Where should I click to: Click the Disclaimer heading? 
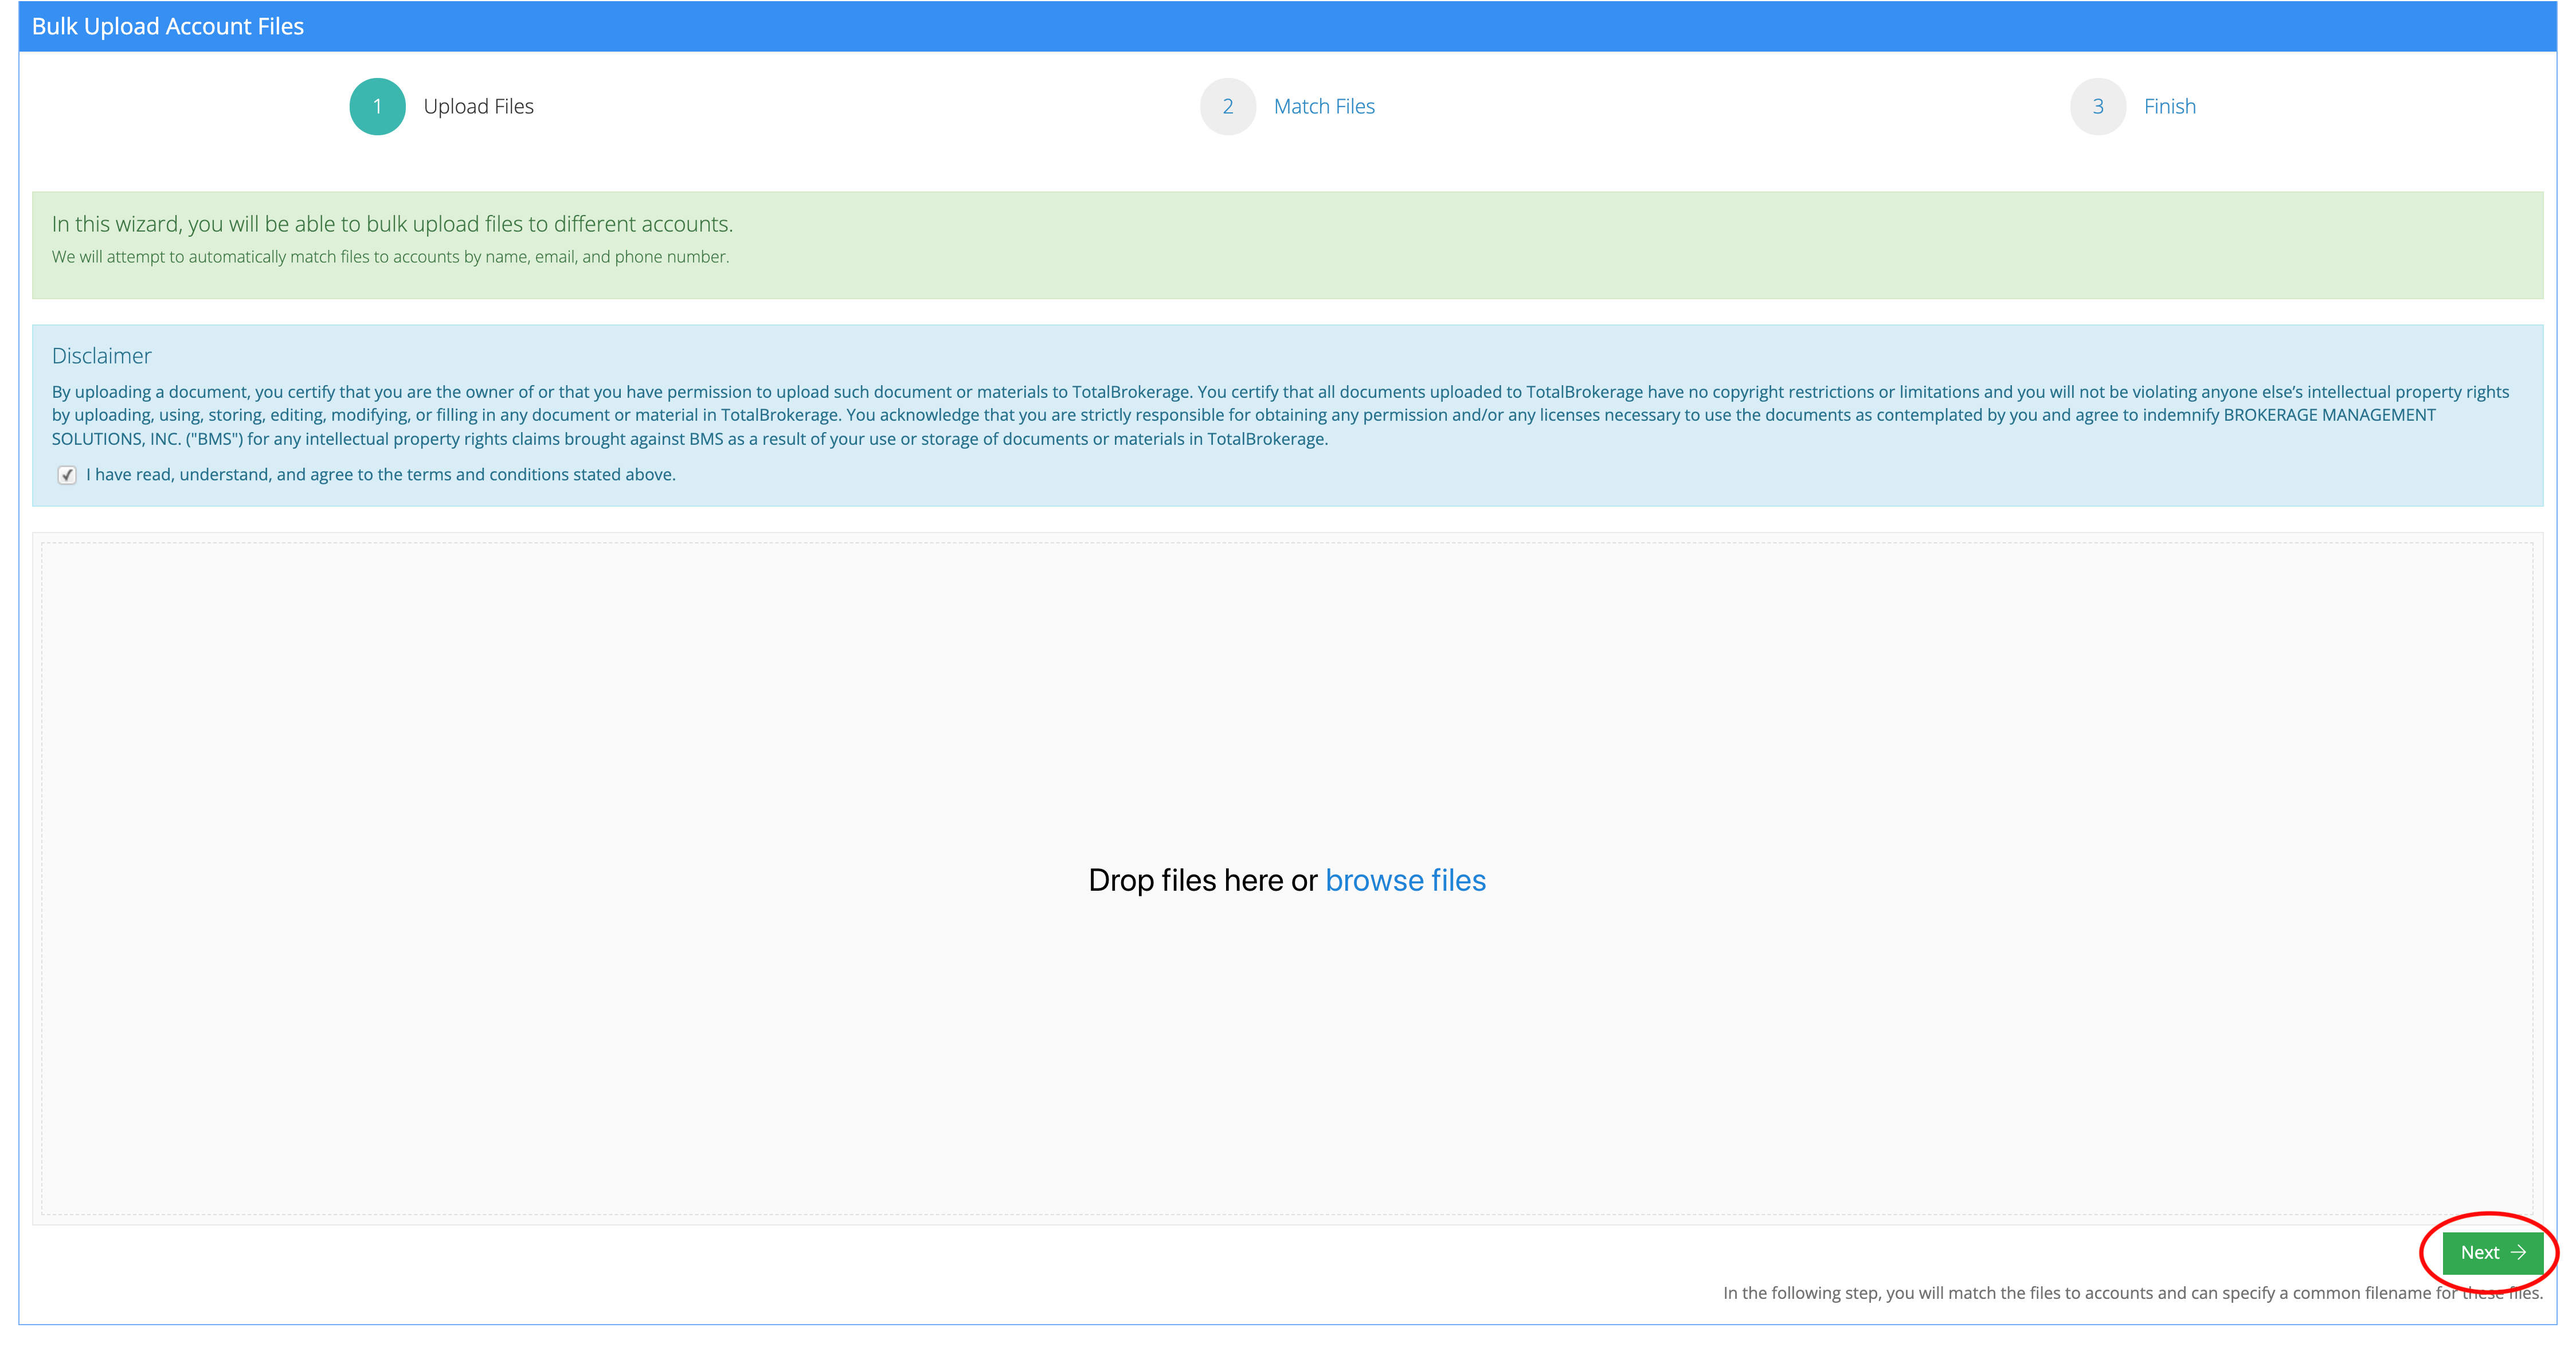pos(101,356)
